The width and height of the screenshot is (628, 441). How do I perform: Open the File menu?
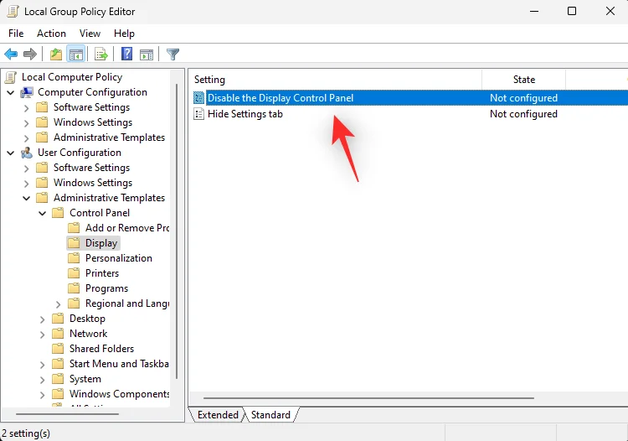pyautogui.click(x=16, y=34)
